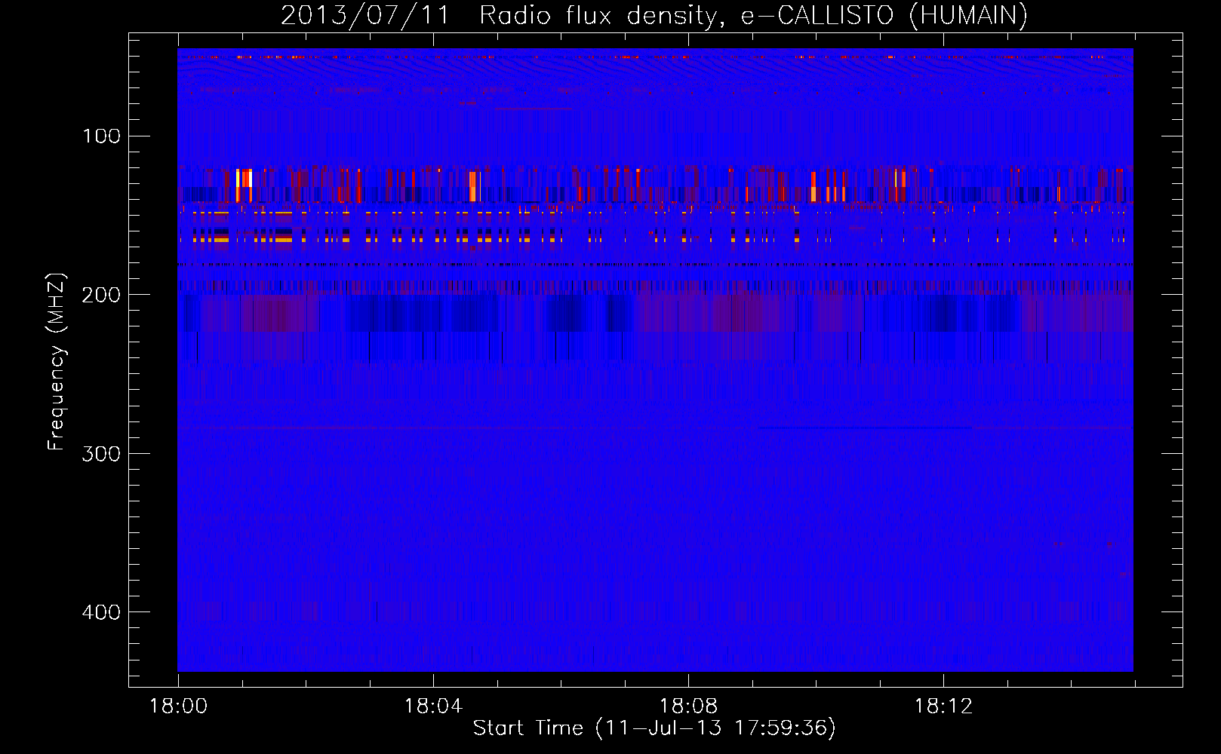
Task: Click the "Frequency (MHZ)" axis label
Action: pyautogui.click(x=57, y=361)
